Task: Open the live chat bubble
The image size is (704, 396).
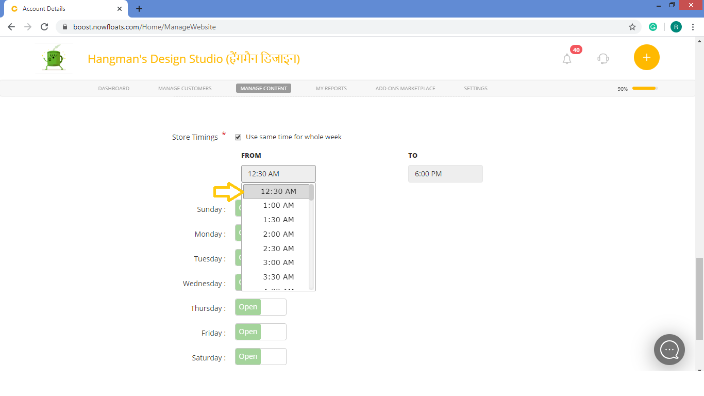Action: 669,350
